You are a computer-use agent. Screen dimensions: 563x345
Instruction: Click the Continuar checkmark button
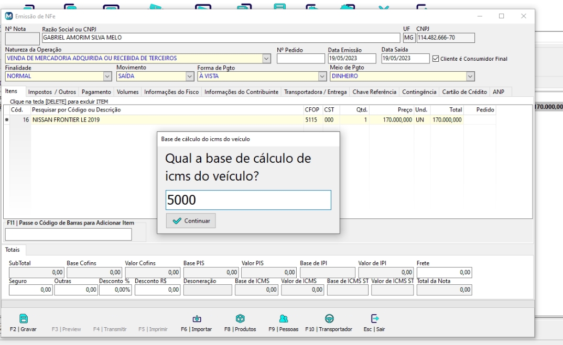pyautogui.click(x=191, y=221)
